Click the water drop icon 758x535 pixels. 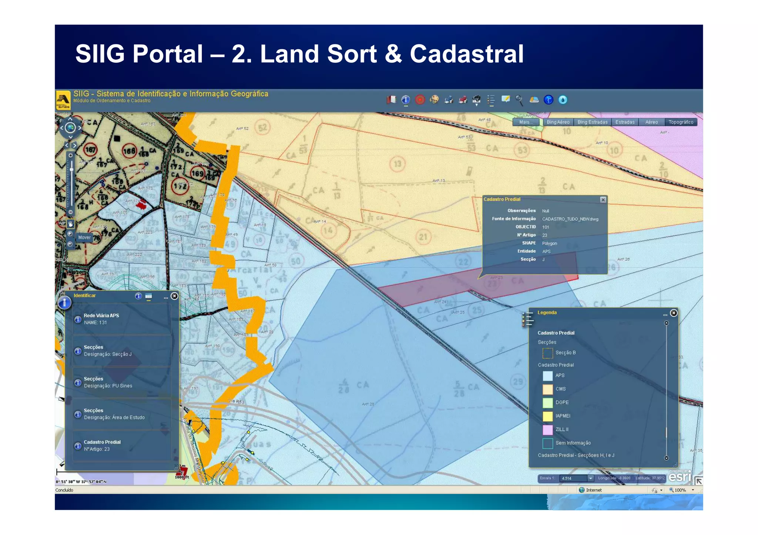[x=563, y=99]
